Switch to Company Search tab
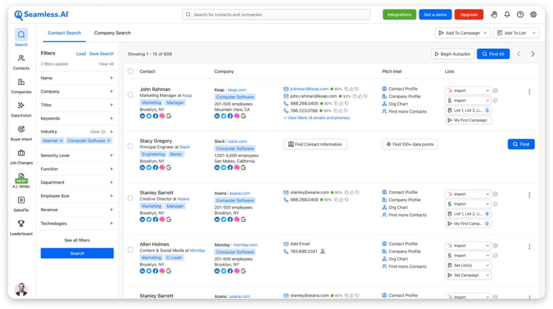Image resolution: width=553 pixels, height=309 pixels. pos(112,33)
